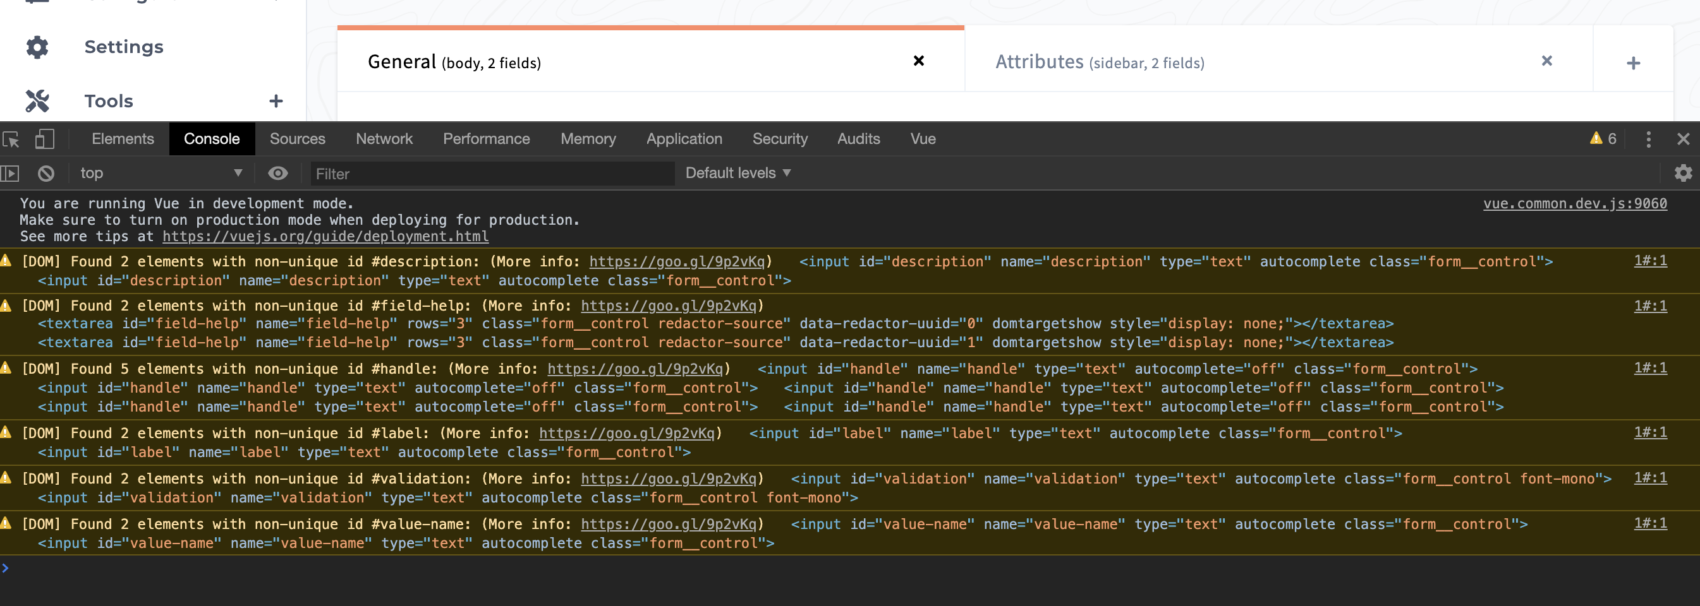Open the Settings gear in the sidebar
Viewport: 1700px width, 606px height.
click(37, 46)
